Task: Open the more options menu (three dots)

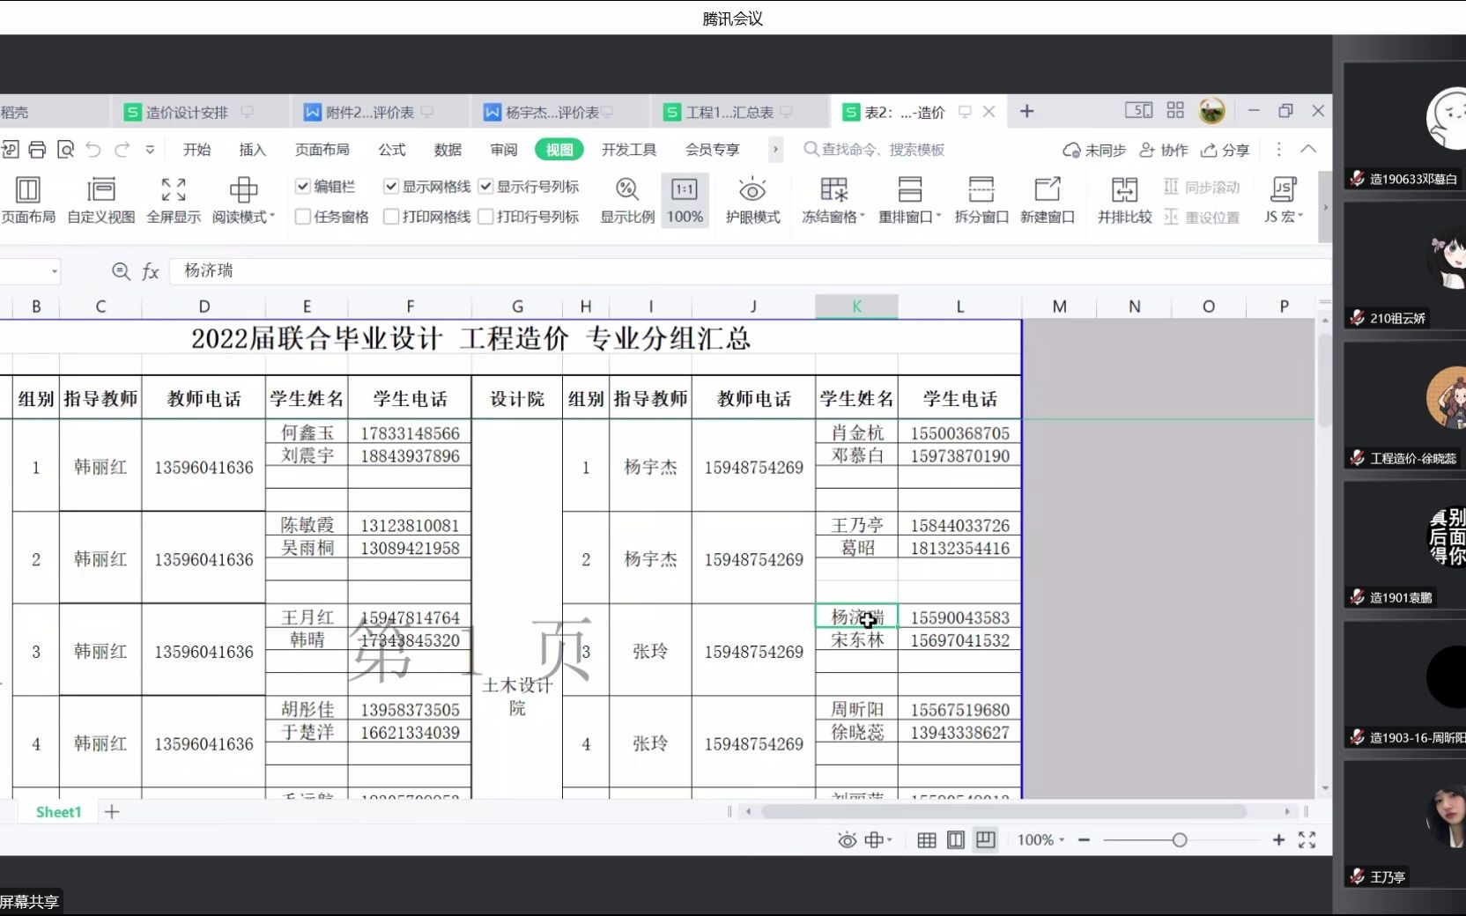Action: [1279, 150]
